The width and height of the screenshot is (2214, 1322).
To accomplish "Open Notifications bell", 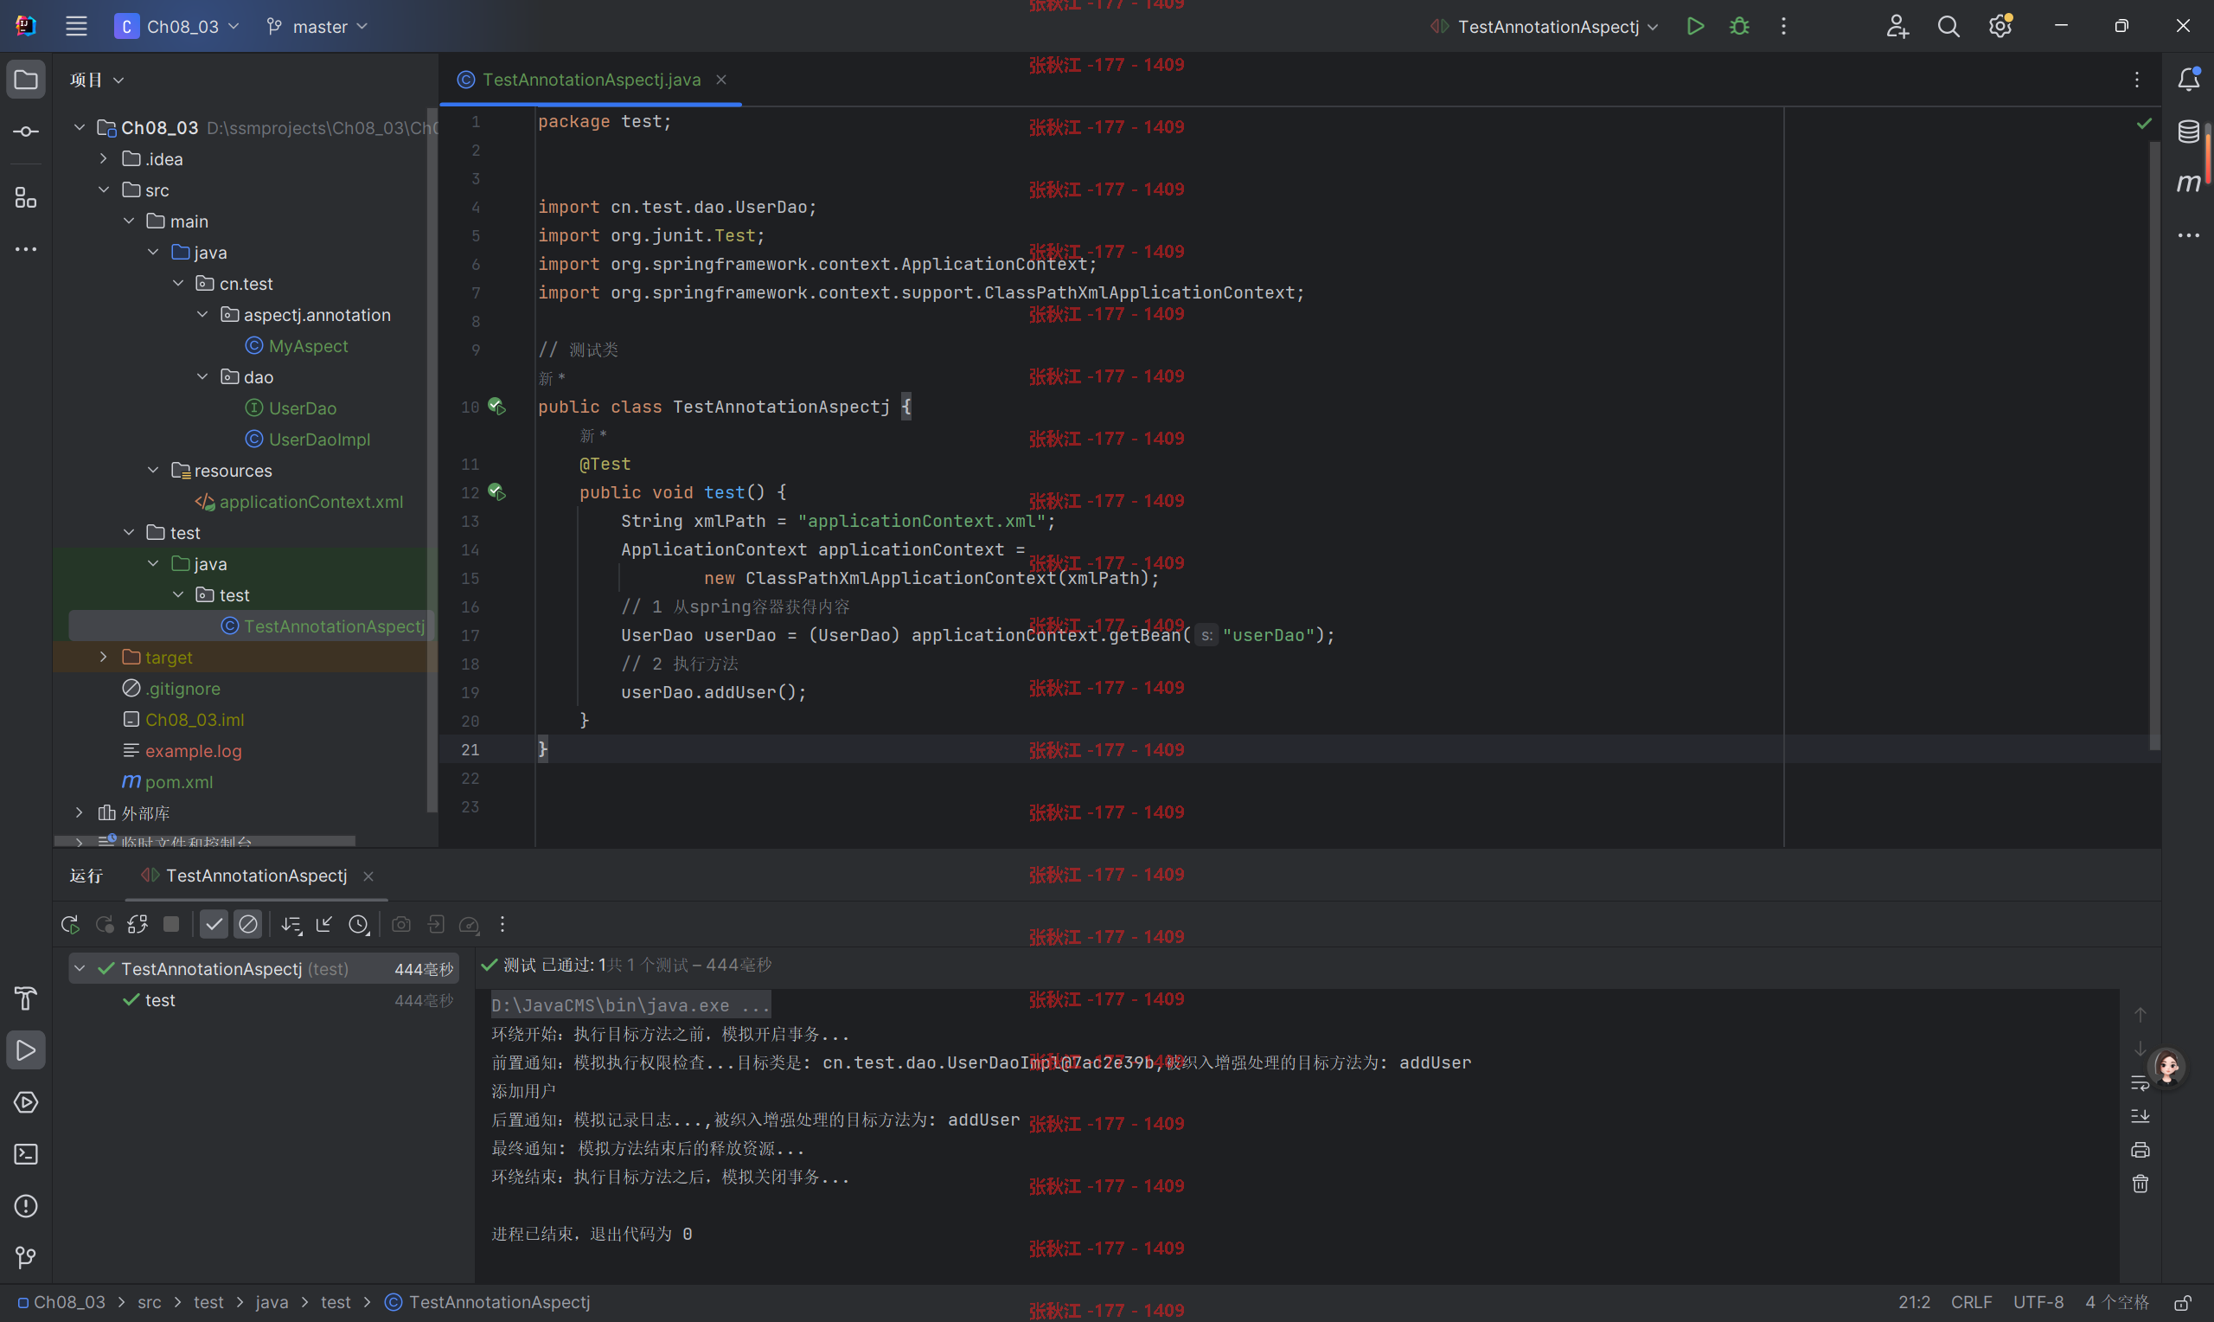I will point(2188,80).
